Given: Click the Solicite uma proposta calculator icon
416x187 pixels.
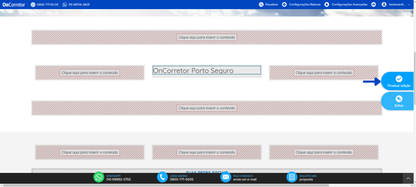Looking at the screenshot, I should pyautogui.click(x=292, y=177).
